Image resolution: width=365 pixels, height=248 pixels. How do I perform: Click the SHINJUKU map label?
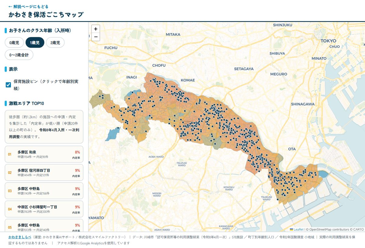(283, 25)
